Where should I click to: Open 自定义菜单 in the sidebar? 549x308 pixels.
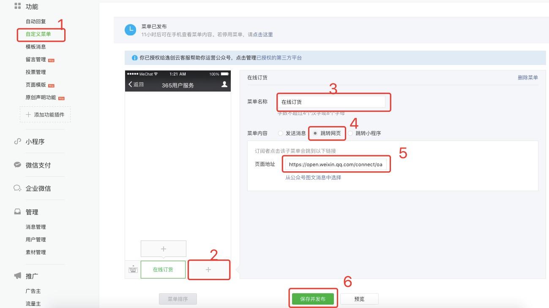(38, 34)
